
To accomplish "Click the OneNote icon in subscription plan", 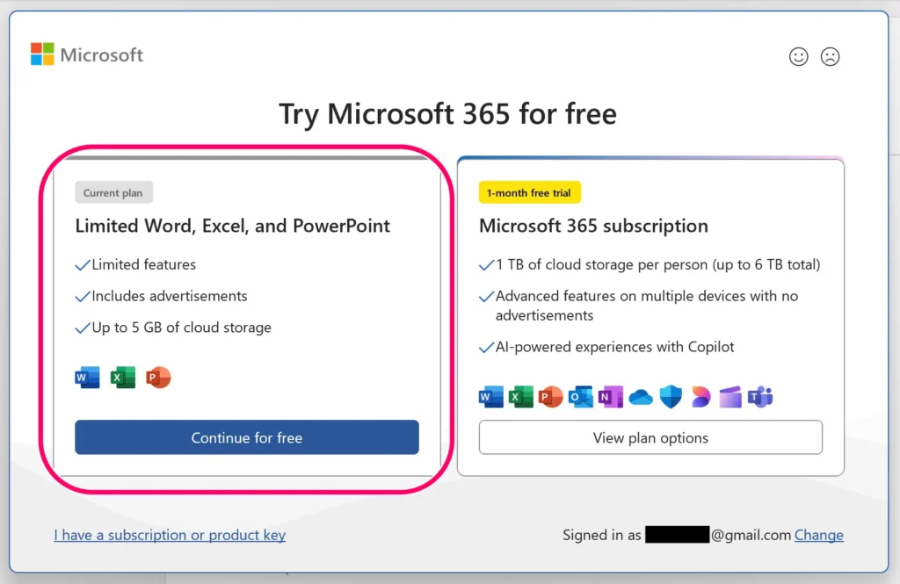I will tap(610, 397).
